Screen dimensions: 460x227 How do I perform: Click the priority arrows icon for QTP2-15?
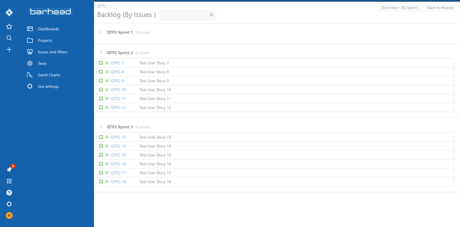tap(107, 155)
